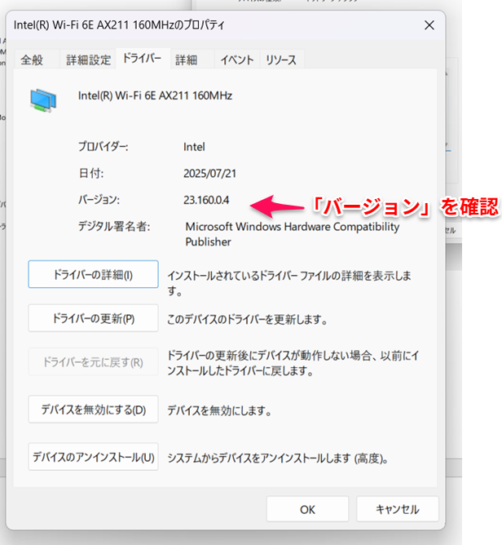Click the バージョン: label

click(x=99, y=200)
